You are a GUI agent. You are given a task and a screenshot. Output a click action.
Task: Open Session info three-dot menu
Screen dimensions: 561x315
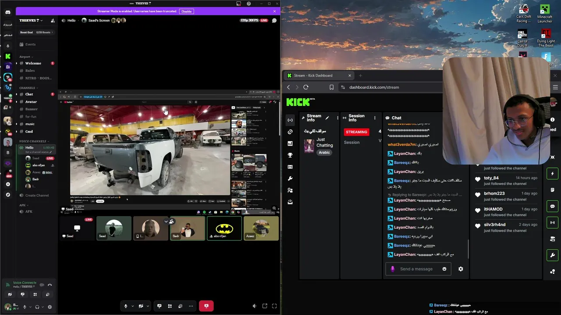[375, 118]
